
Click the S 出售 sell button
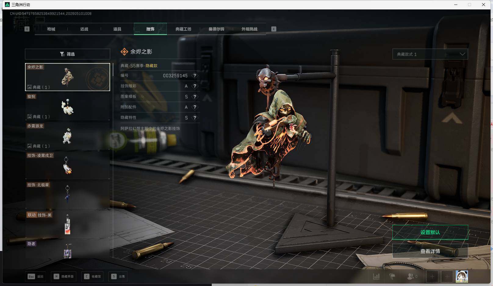118,276
